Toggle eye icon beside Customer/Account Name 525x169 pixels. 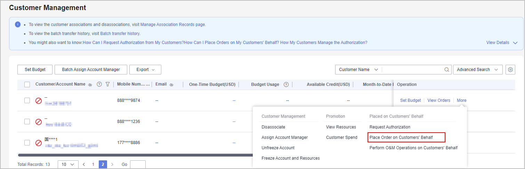pyautogui.click(x=90, y=84)
